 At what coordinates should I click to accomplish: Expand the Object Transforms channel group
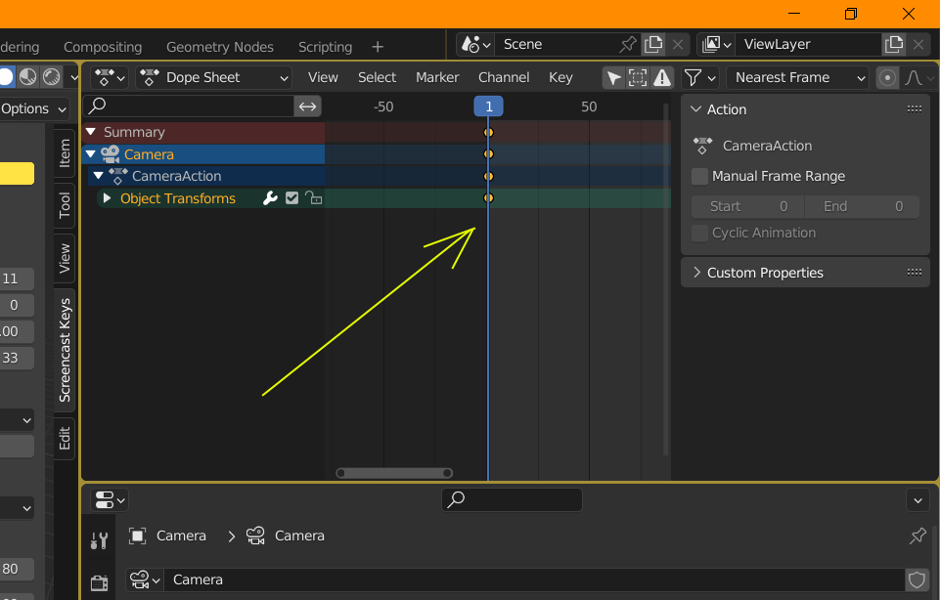107,198
